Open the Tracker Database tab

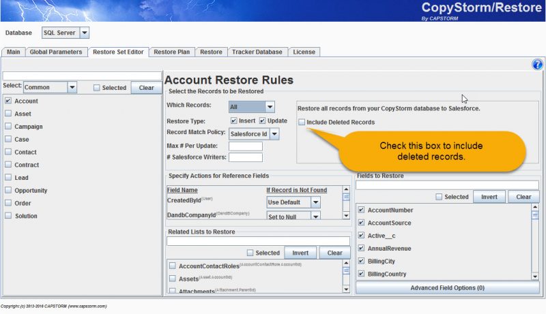257,52
